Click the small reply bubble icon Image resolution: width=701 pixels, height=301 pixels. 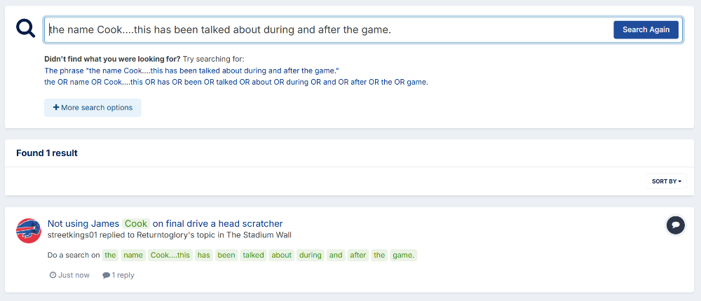106,275
